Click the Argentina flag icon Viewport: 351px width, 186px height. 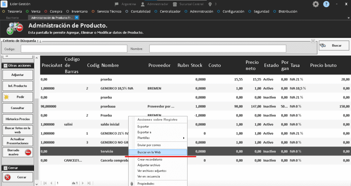click(117, 4)
